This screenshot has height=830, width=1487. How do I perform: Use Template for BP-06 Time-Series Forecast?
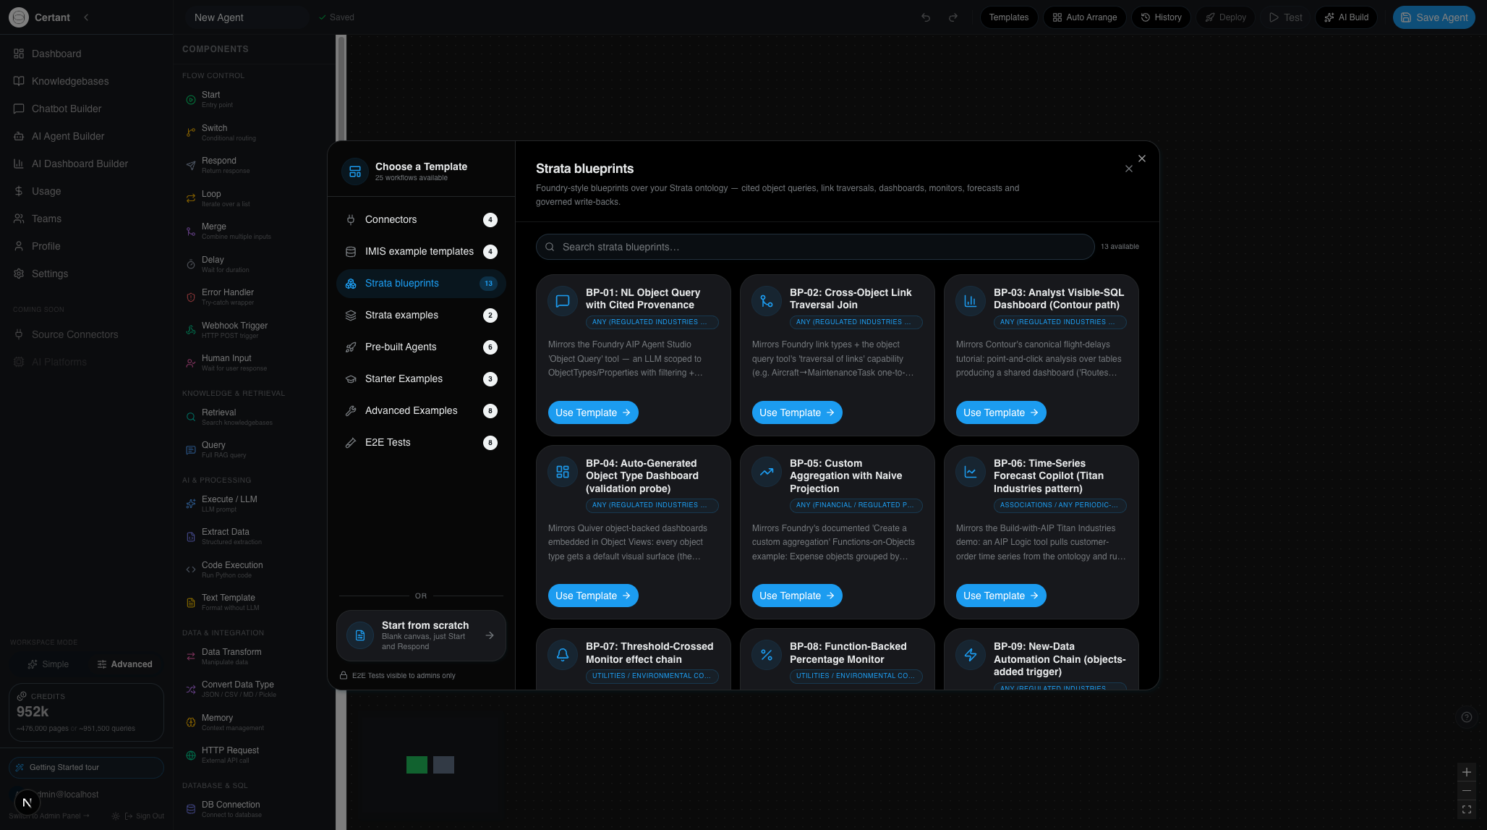coord(1000,596)
